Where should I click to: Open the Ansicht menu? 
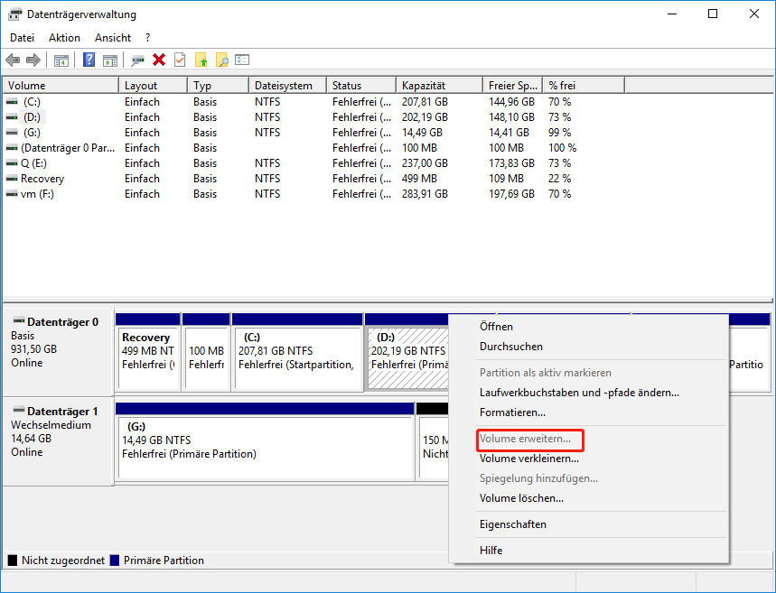click(x=112, y=37)
